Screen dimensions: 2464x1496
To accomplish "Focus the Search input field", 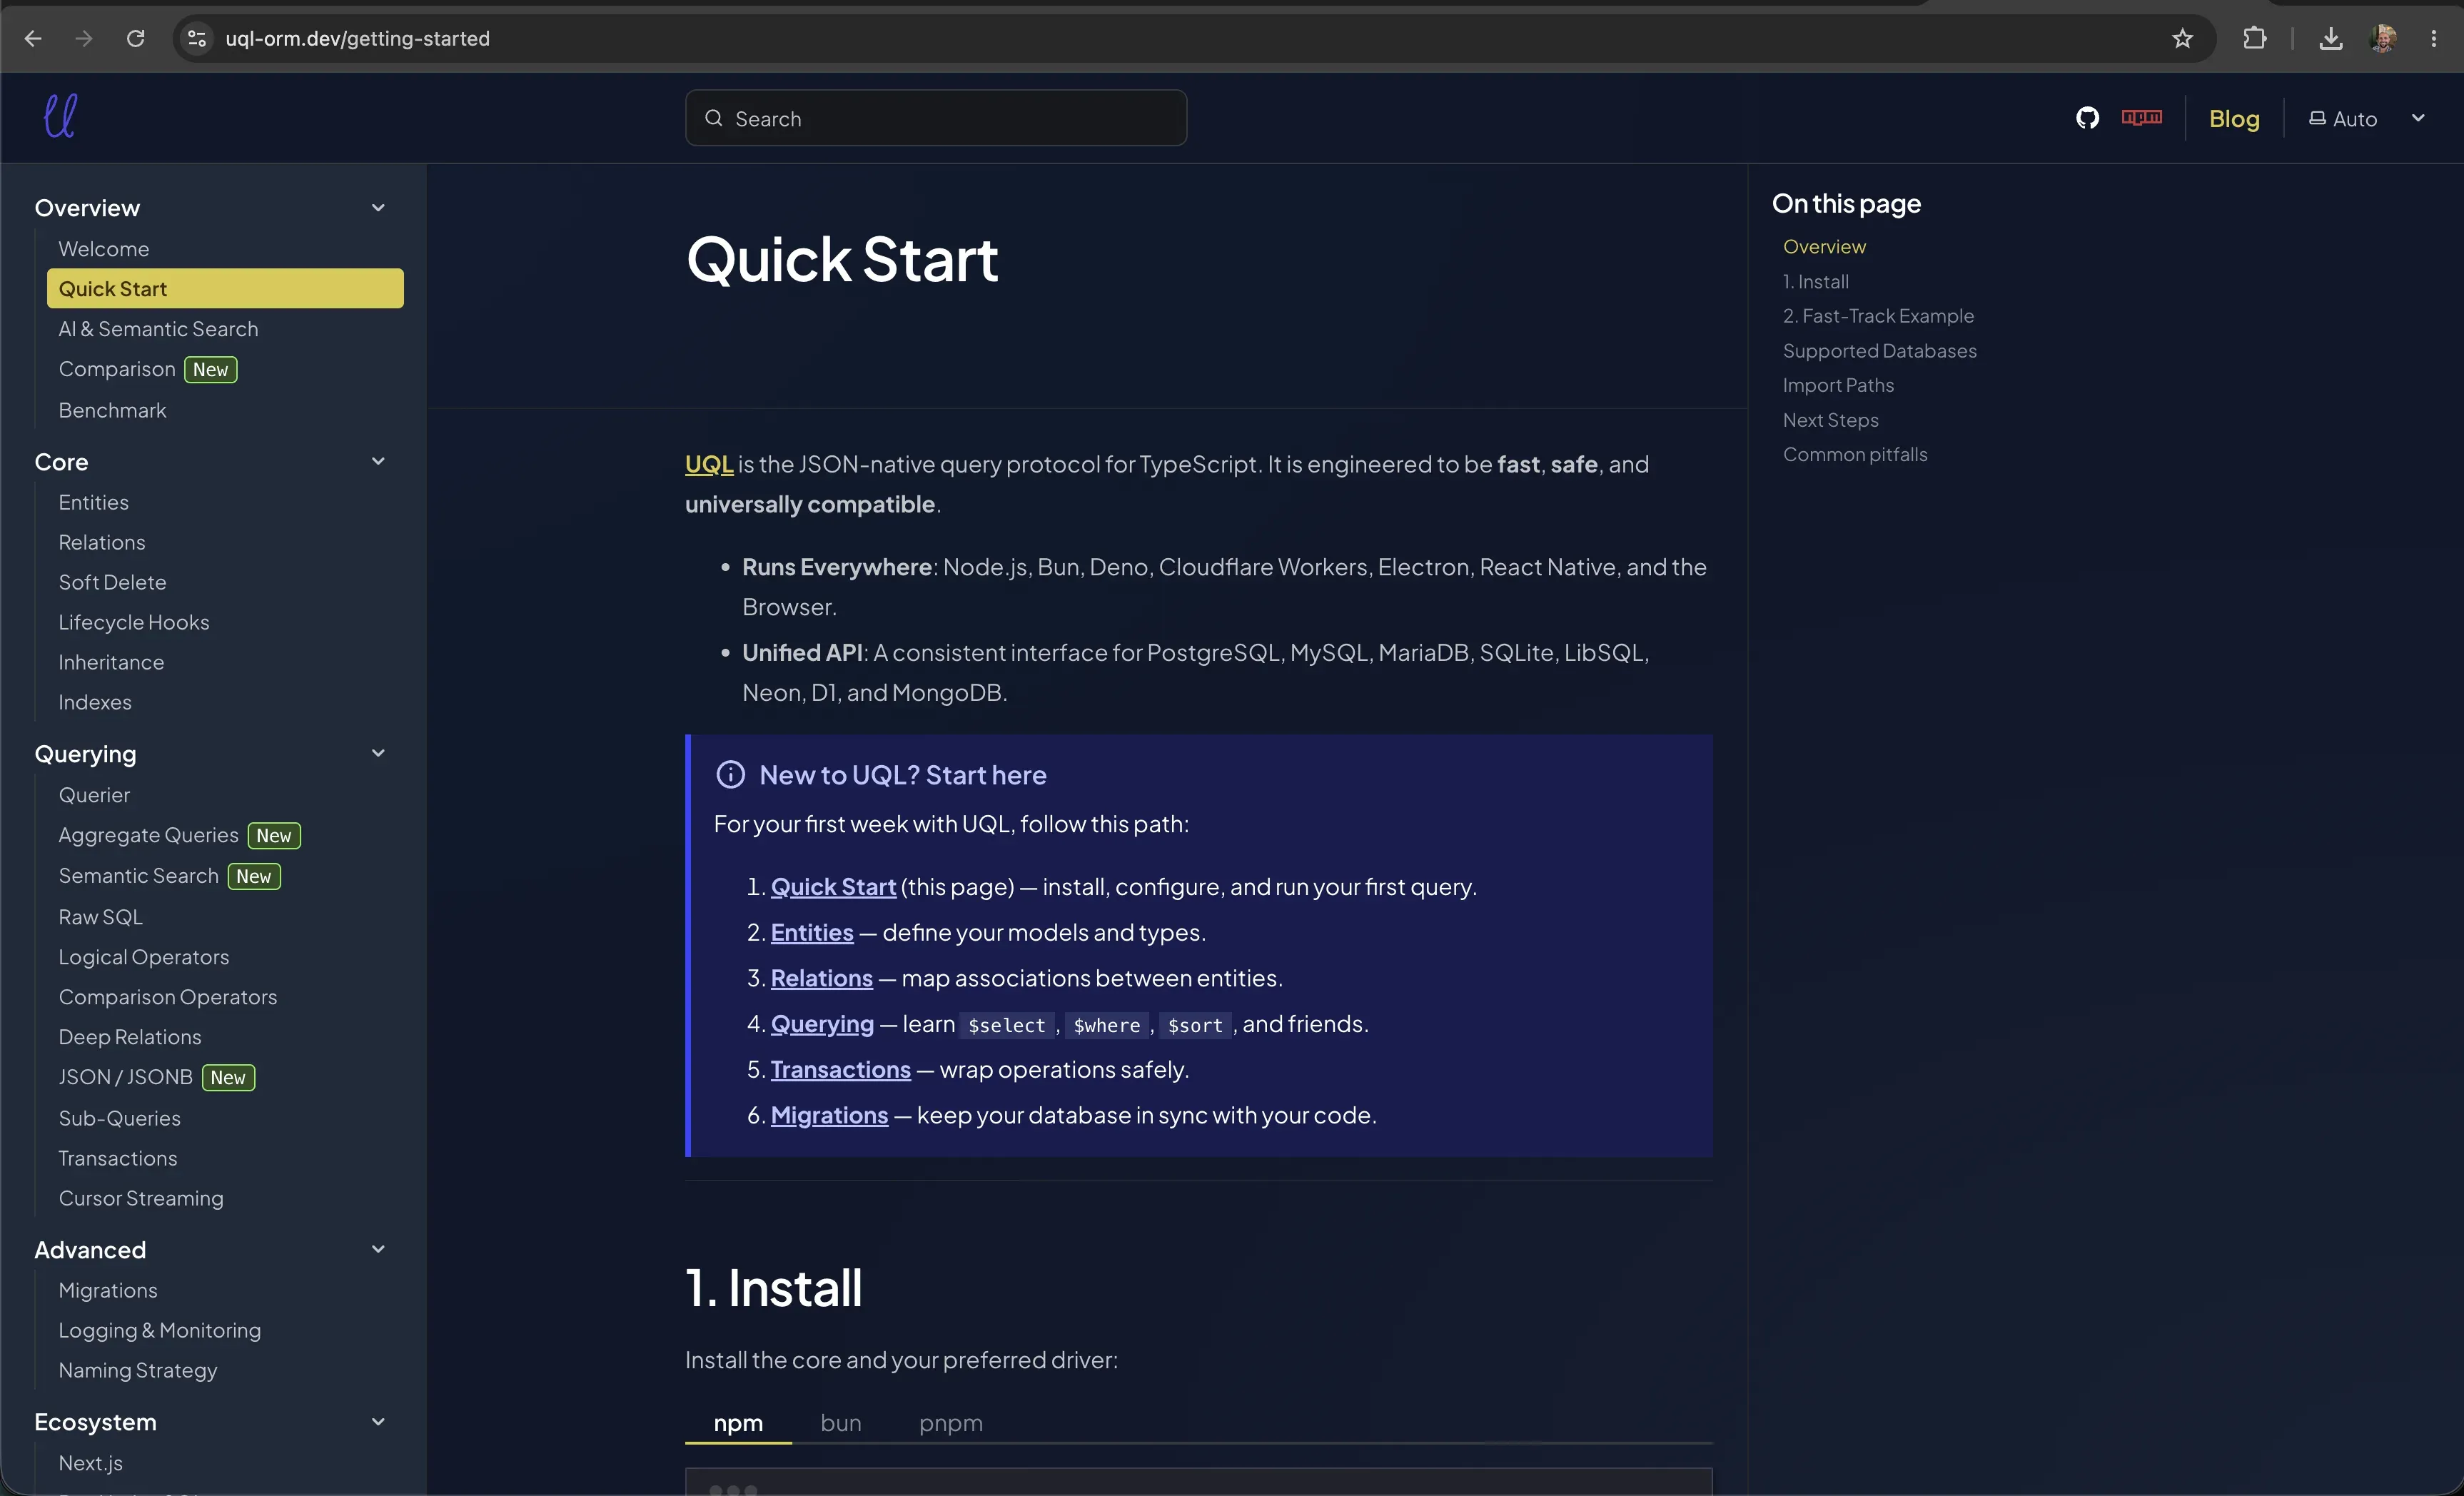I will [x=936, y=118].
